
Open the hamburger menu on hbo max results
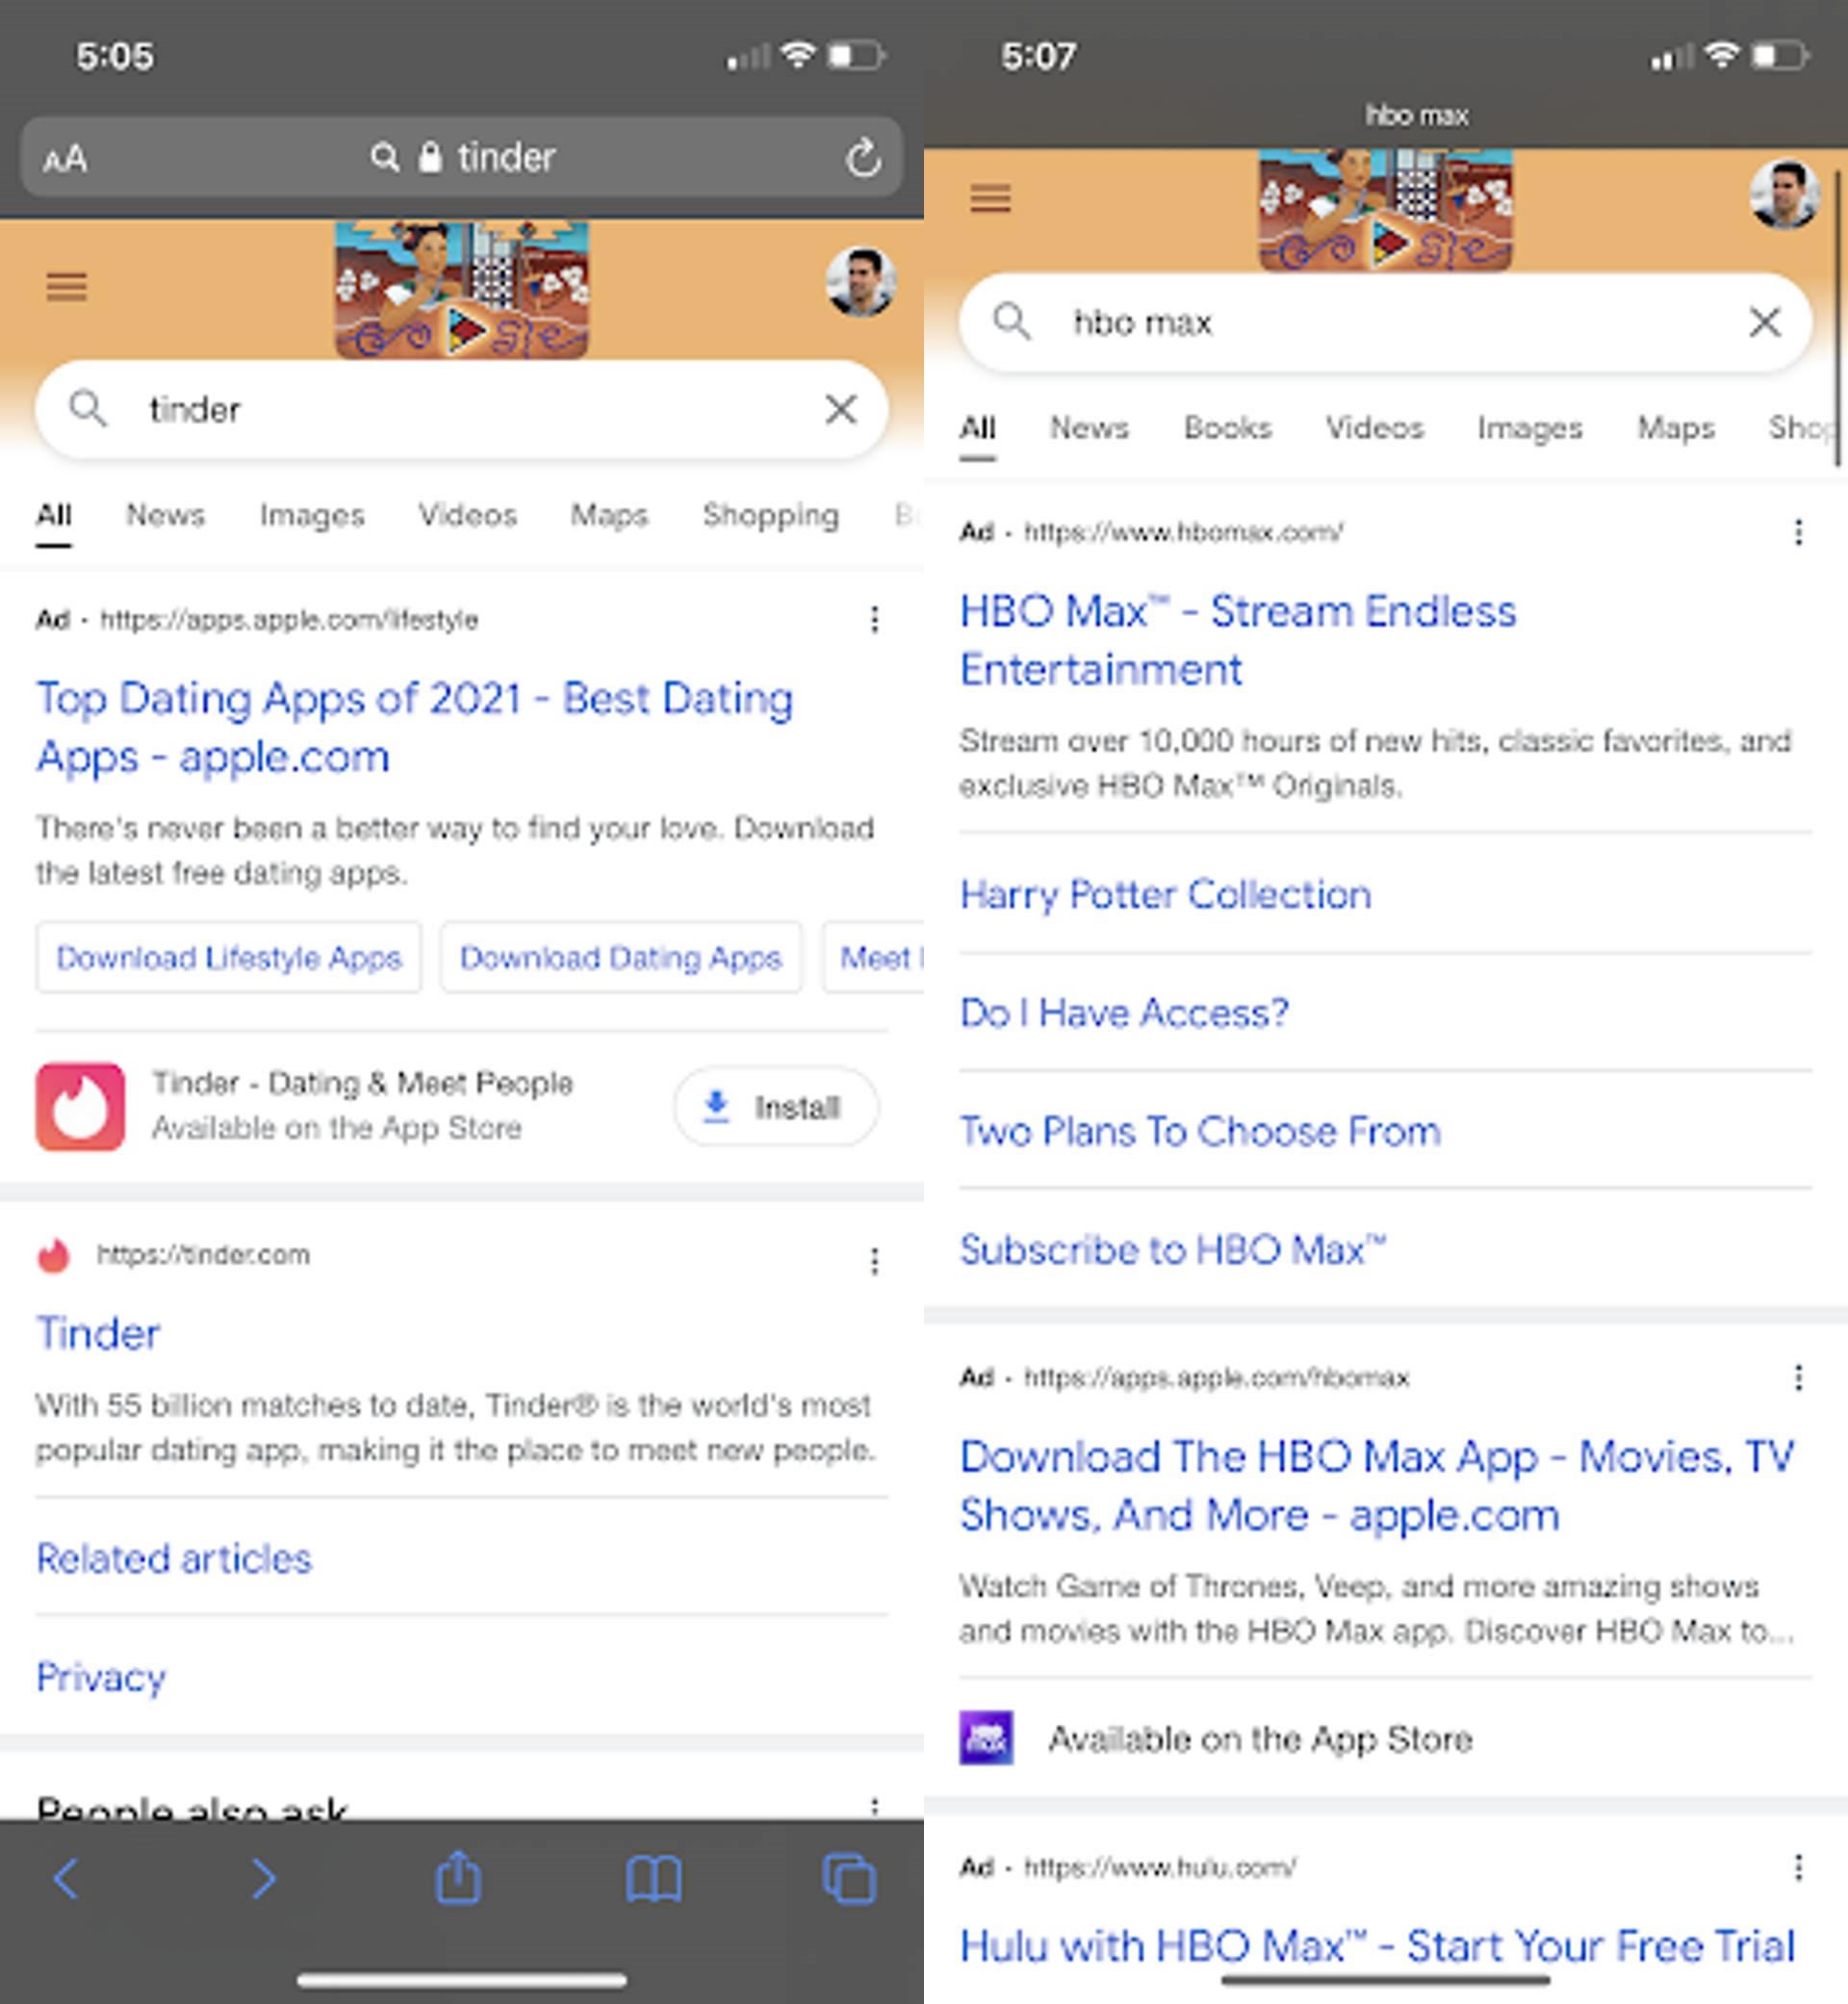(x=990, y=198)
